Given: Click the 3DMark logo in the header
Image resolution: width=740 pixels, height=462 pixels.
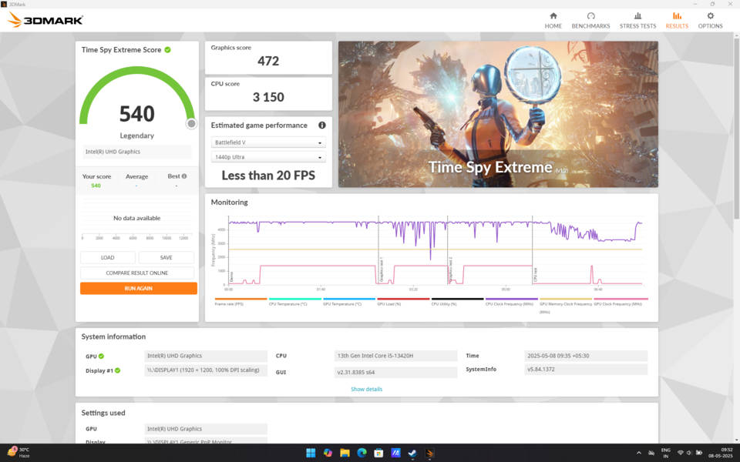Looking at the screenshot, I should 45,20.
